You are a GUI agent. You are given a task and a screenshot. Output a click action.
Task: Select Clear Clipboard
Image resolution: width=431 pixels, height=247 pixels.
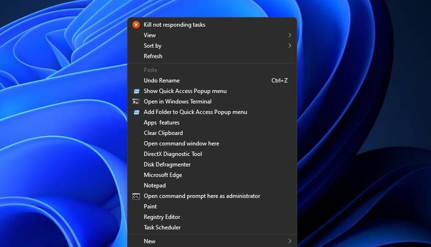coord(212,133)
